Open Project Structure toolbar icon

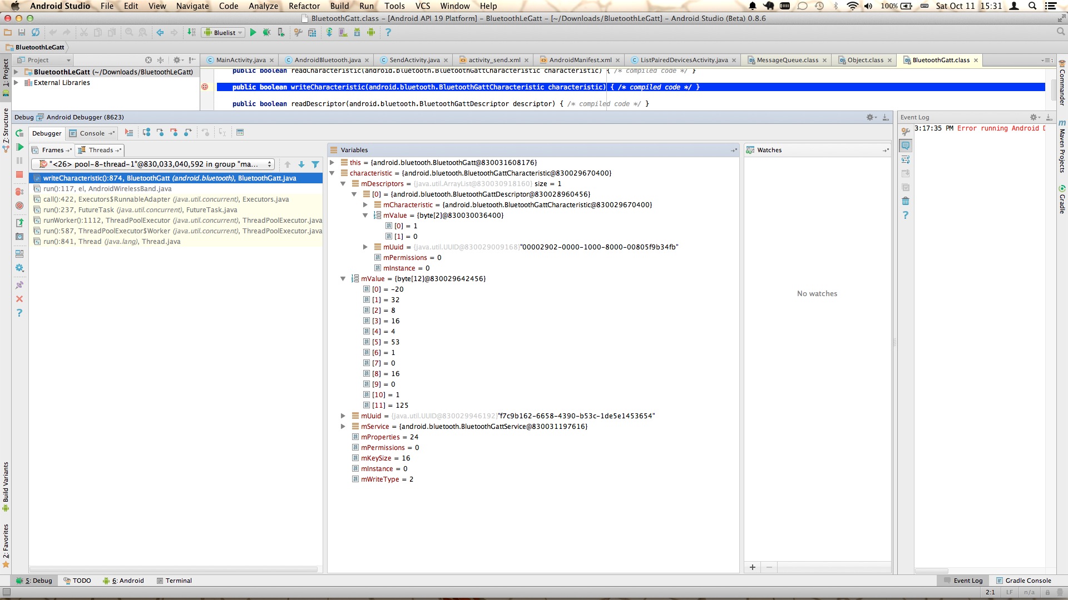tap(312, 32)
